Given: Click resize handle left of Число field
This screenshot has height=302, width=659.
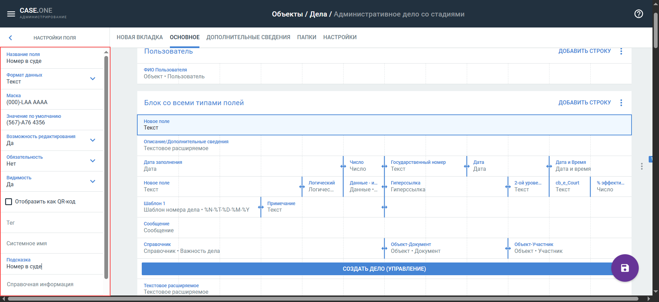Looking at the screenshot, I should click(343, 166).
